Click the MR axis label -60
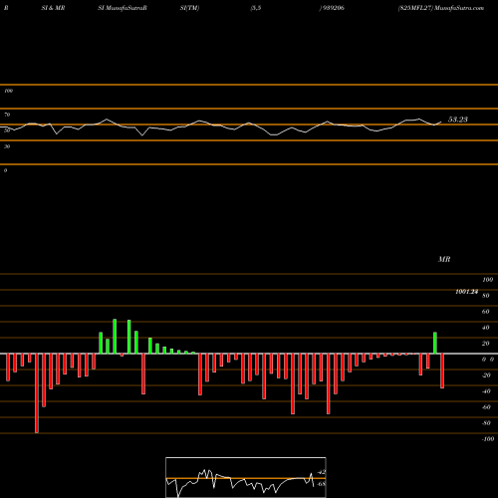 coord(486,407)
